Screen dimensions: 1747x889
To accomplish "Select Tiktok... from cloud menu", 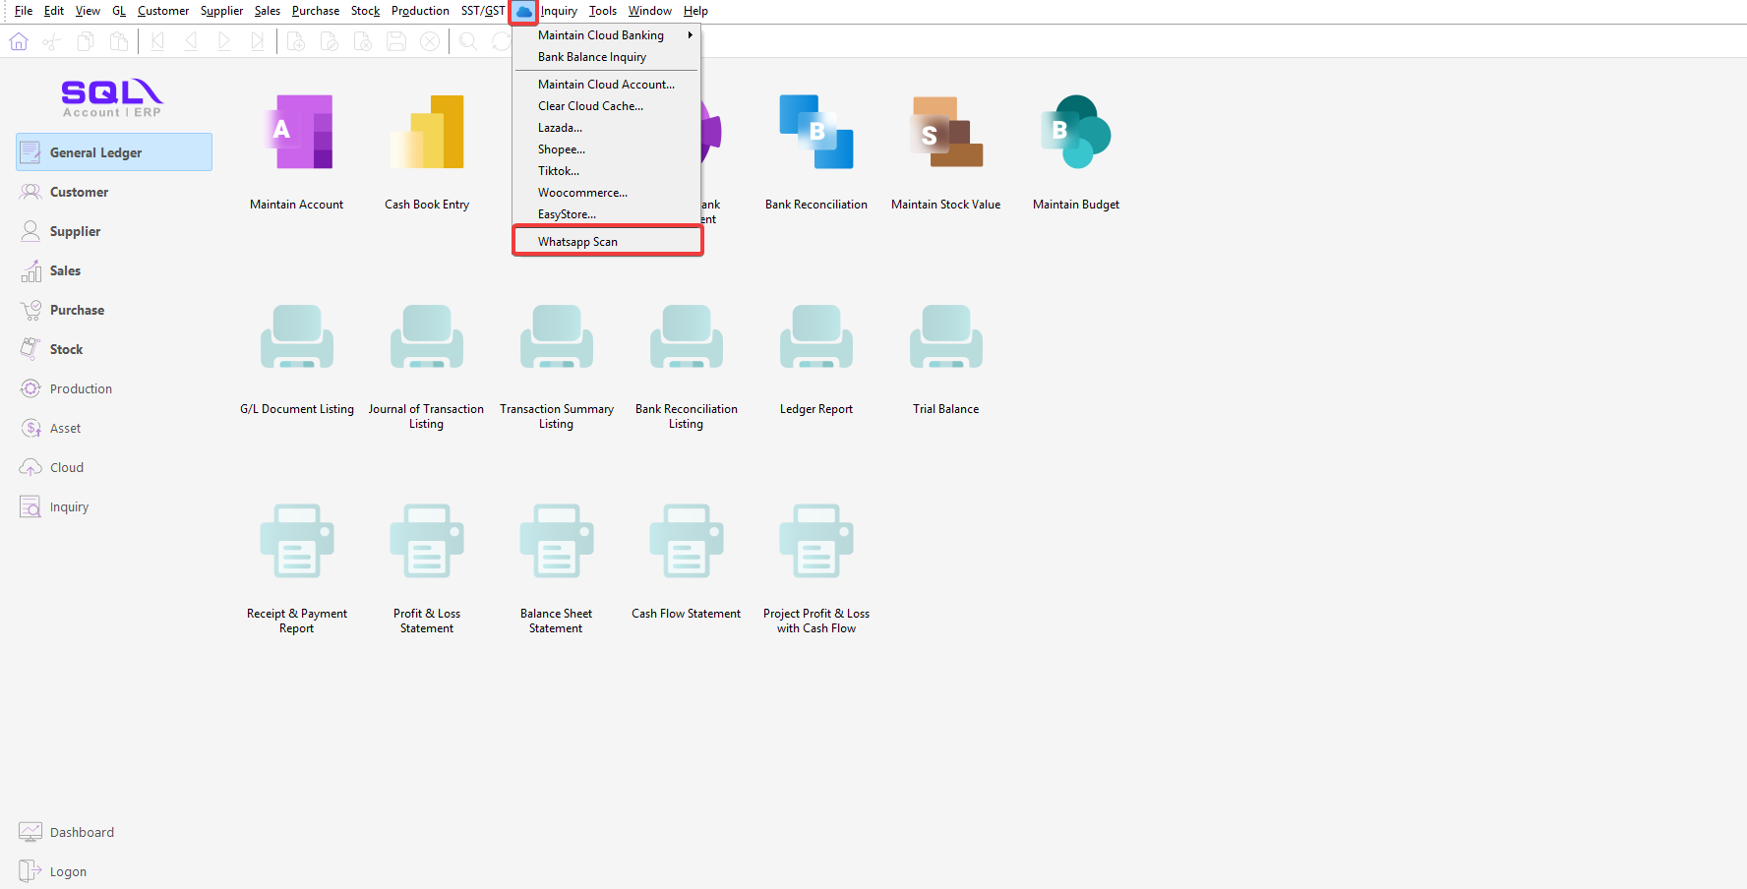I will coord(607,171).
